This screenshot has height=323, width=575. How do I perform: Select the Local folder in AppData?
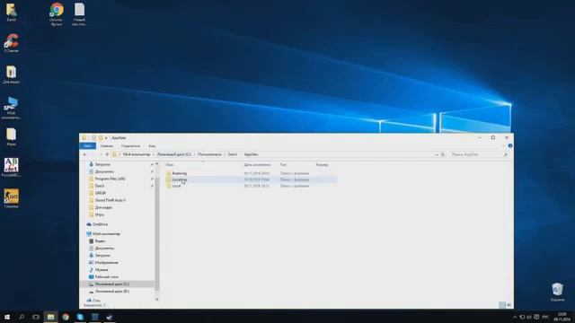point(176,186)
